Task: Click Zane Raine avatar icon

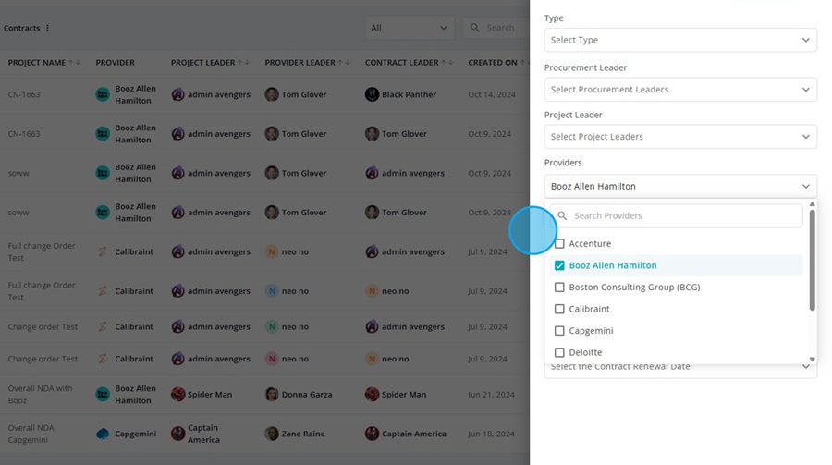Action: pyautogui.click(x=272, y=434)
